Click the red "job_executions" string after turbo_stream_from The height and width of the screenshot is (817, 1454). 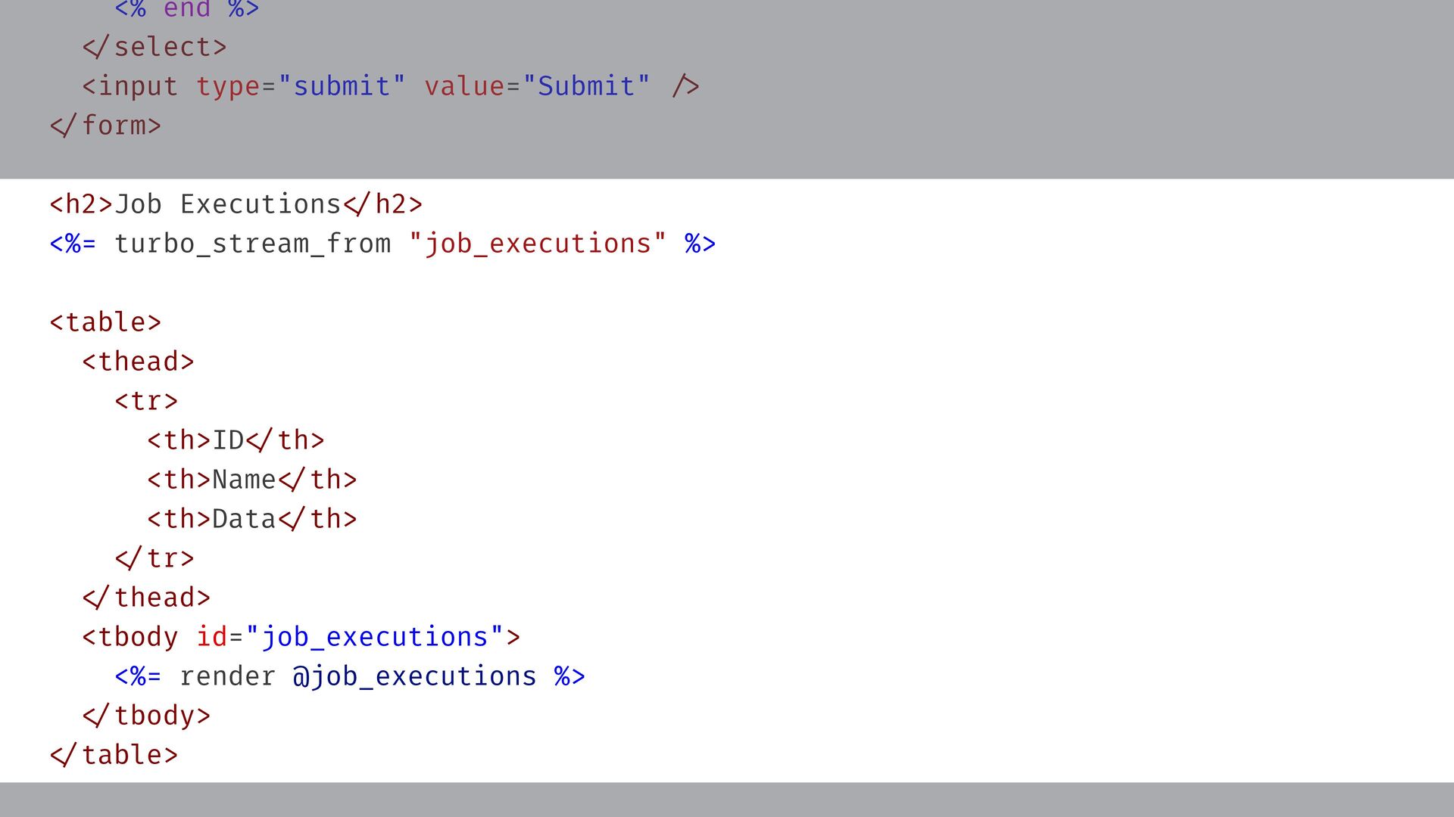tap(538, 244)
